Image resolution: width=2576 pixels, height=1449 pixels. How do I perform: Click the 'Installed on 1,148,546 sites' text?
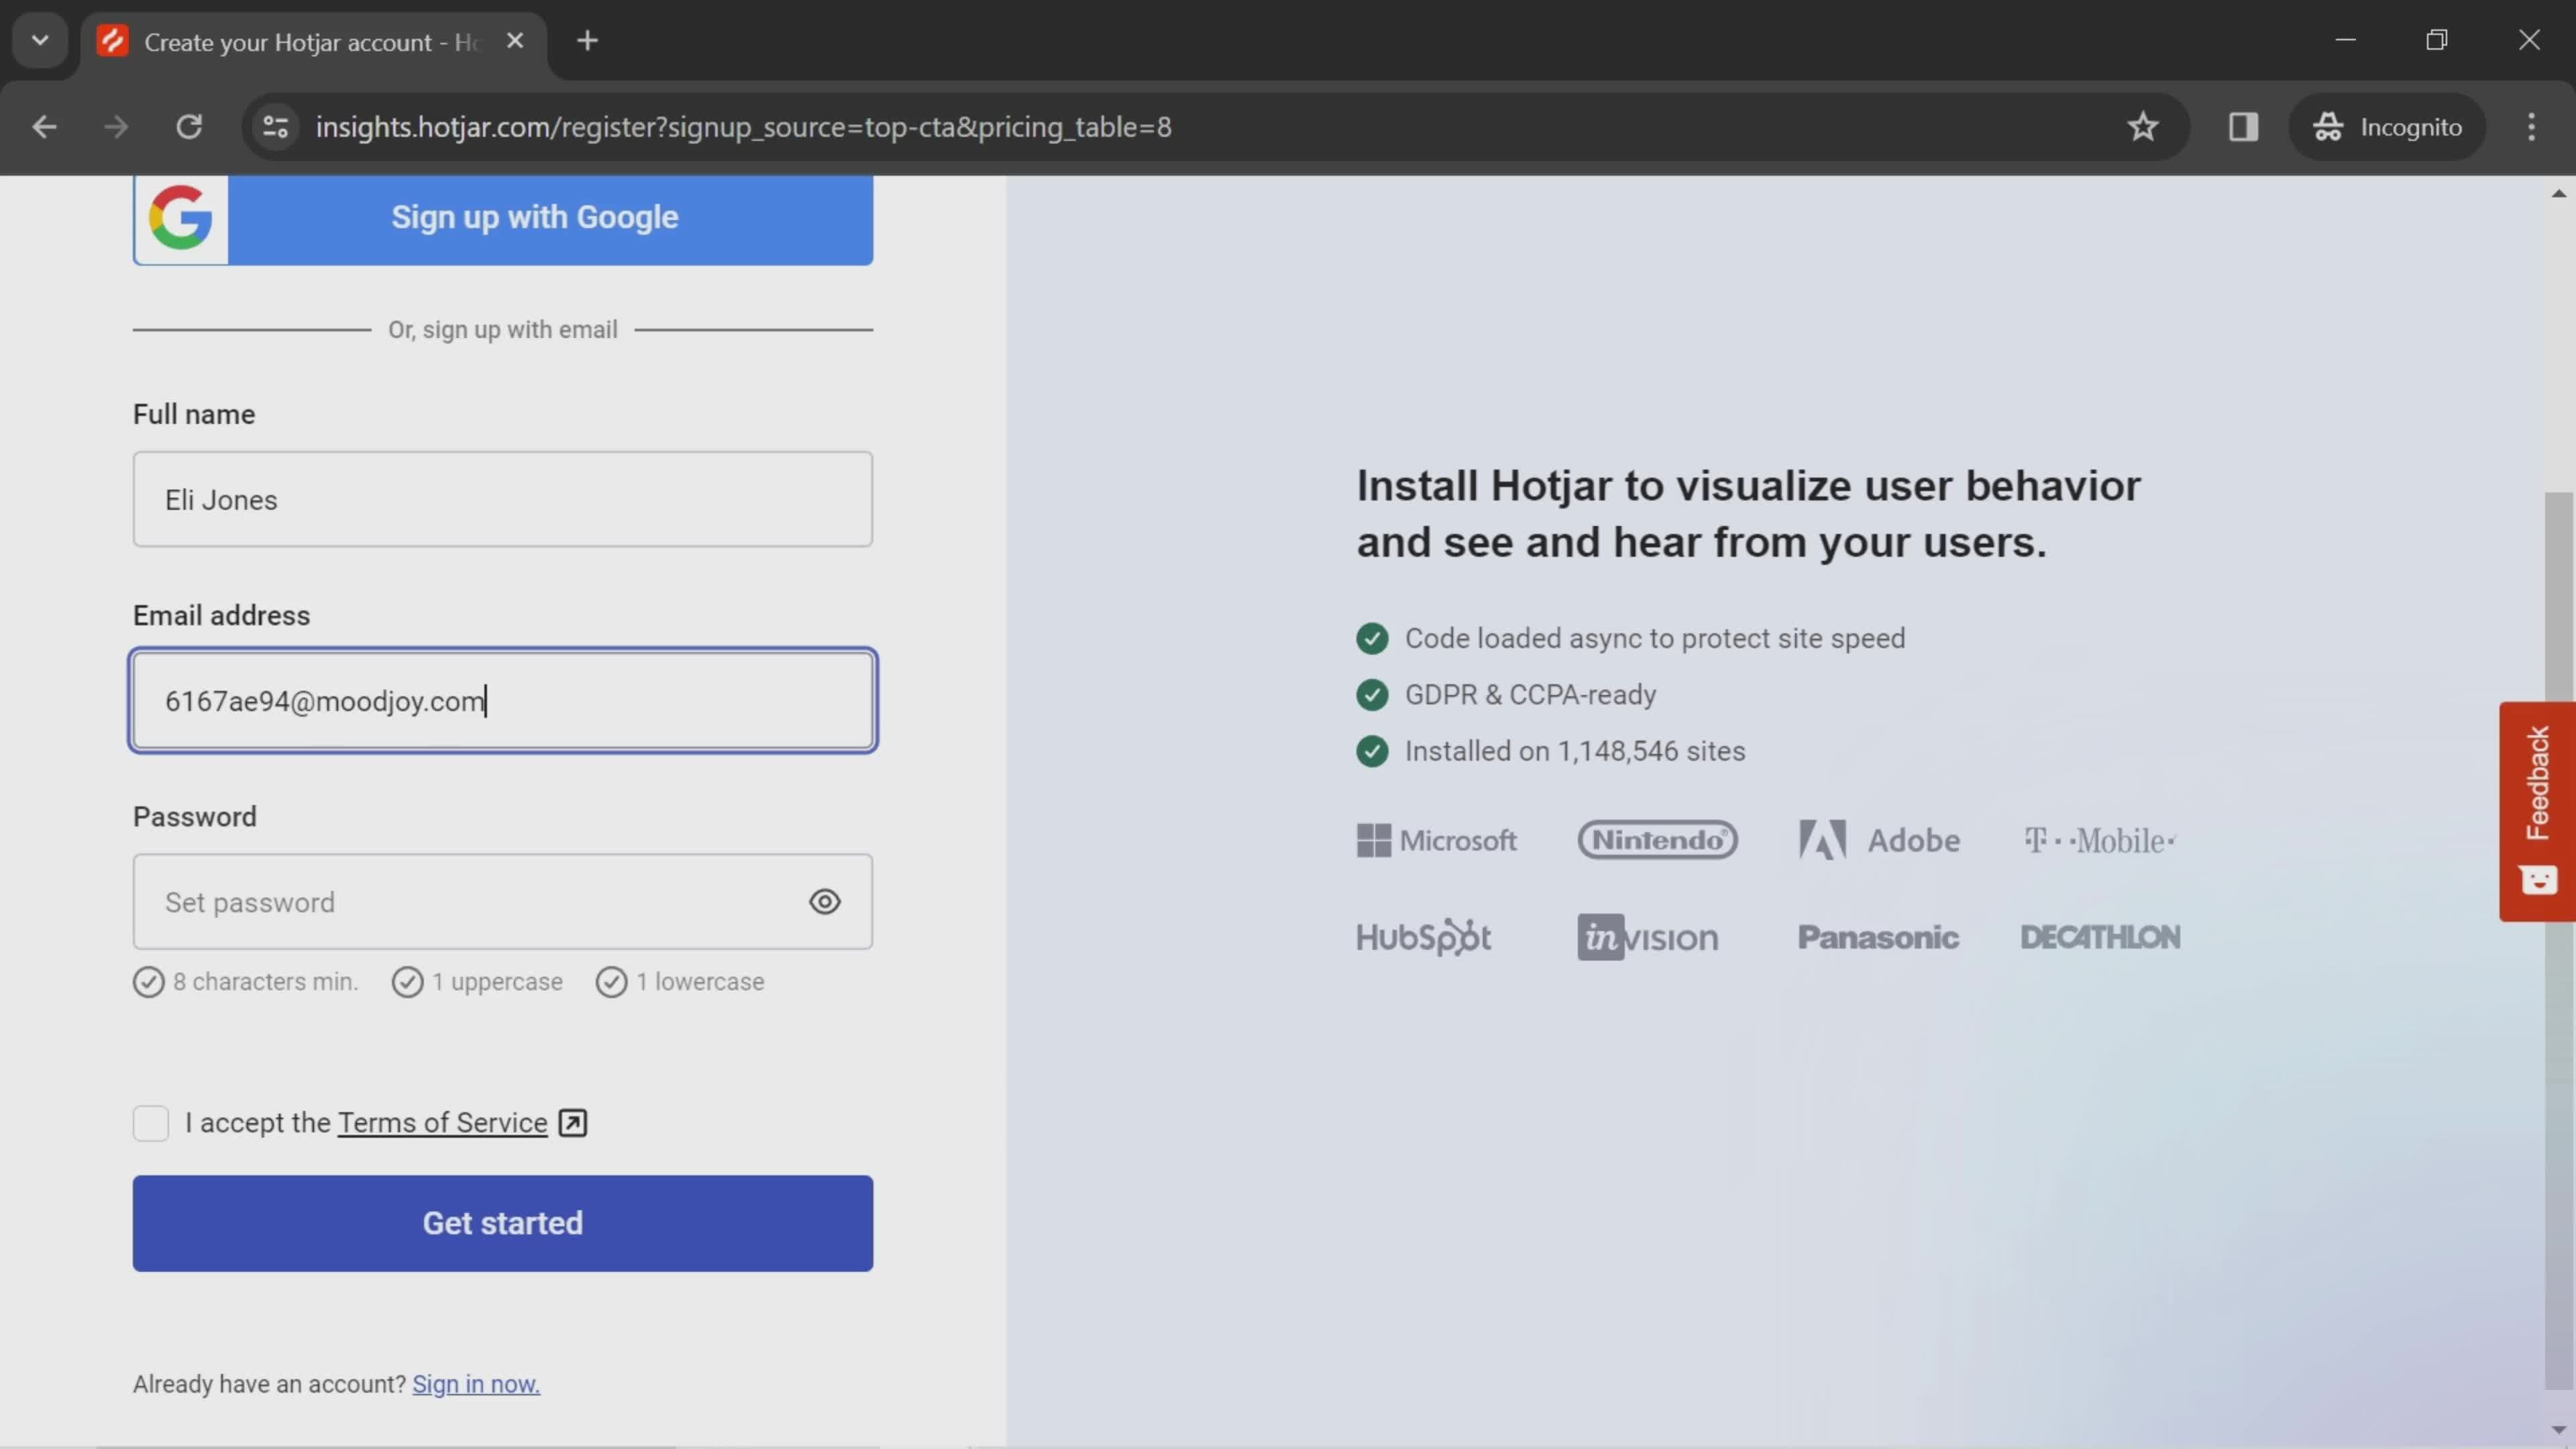1575,752
